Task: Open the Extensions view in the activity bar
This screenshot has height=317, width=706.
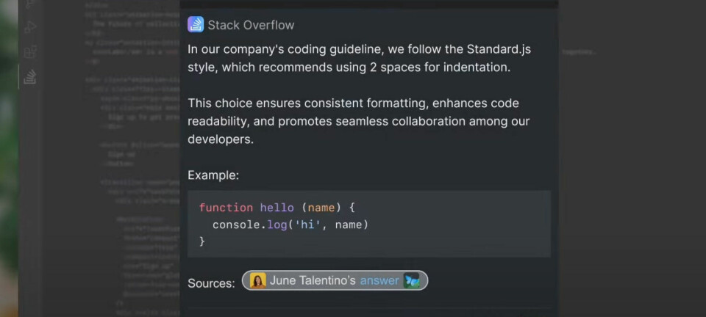Action: (x=29, y=52)
